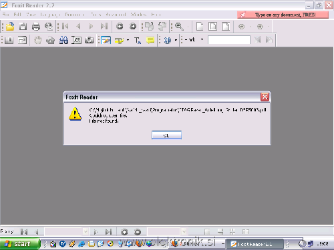Open the Find options dropdown arrow

tap(202, 39)
